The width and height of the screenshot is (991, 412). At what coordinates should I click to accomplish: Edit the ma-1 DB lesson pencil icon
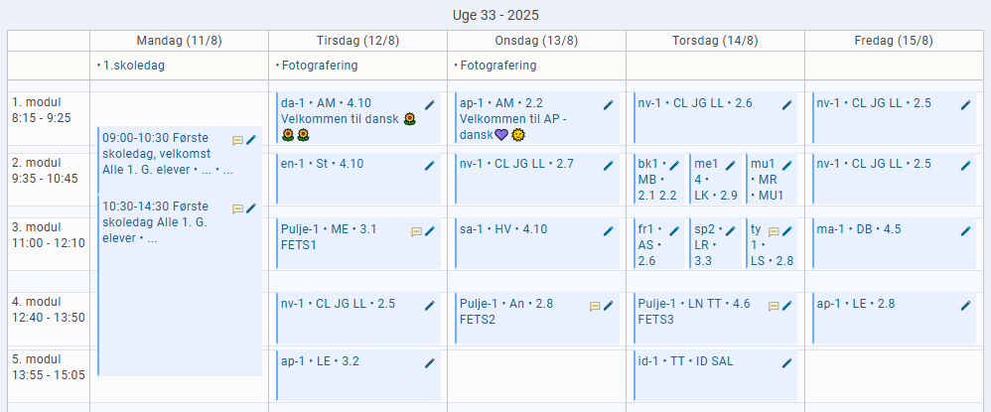click(966, 231)
